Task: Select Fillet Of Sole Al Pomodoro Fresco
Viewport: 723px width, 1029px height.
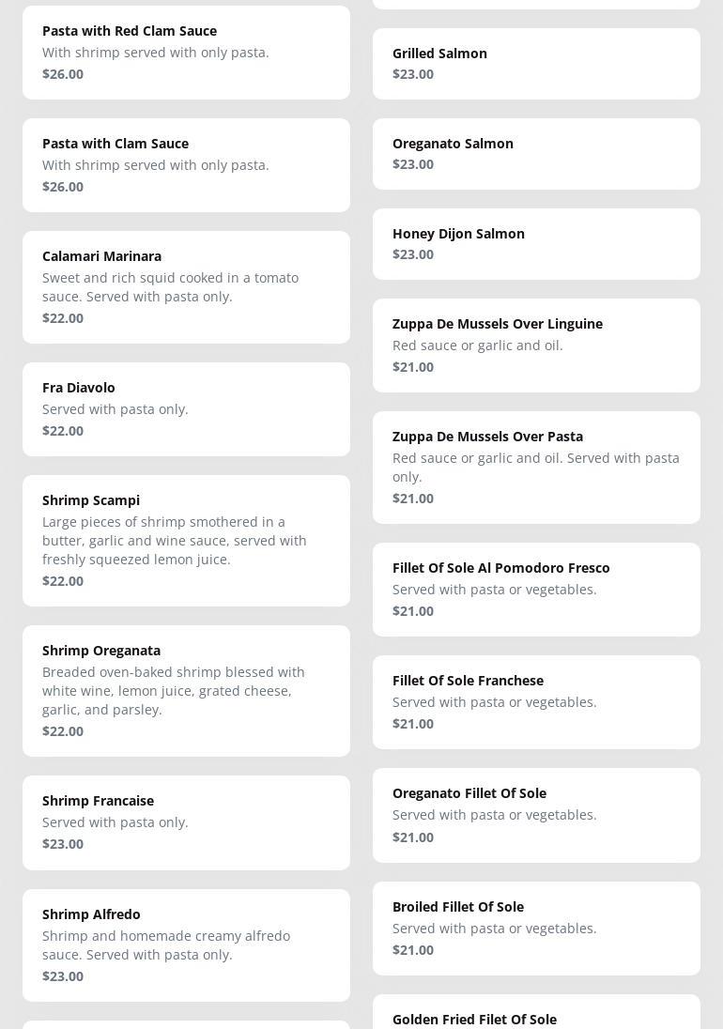Action: [x=536, y=590]
